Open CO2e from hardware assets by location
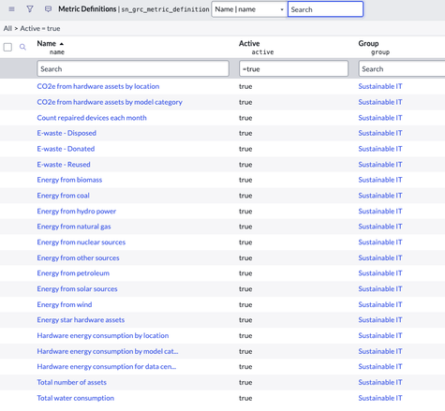445x411 pixels. [98, 86]
